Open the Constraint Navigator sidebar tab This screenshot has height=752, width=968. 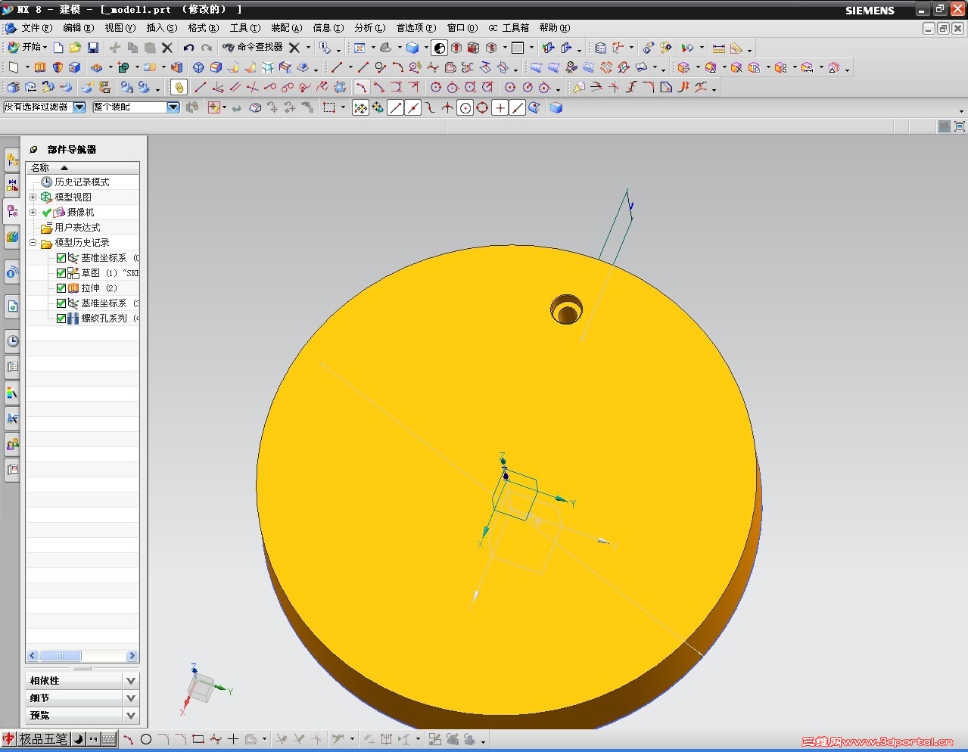tap(12, 184)
